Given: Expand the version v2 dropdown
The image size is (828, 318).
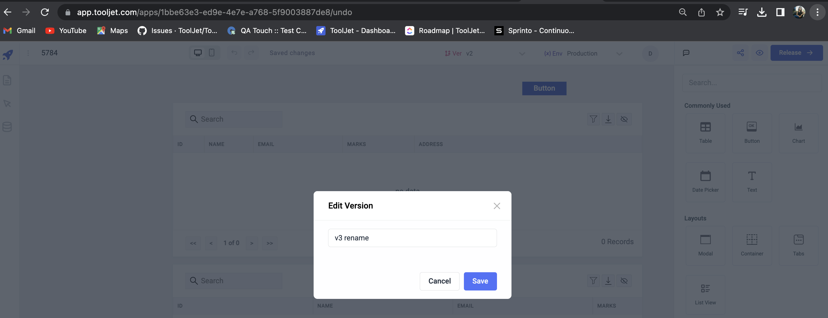Looking at the screenshot, I should pyautogui.click(x=522, y=54).
